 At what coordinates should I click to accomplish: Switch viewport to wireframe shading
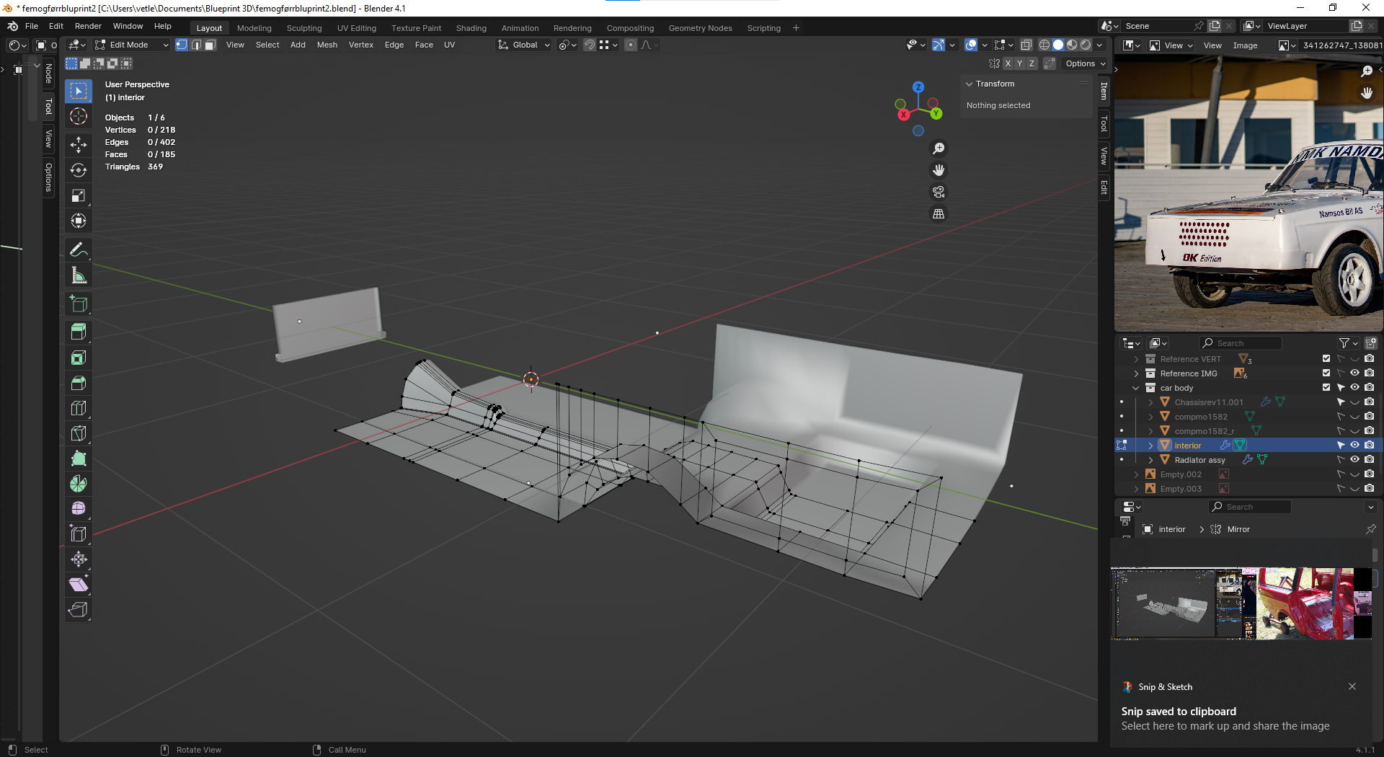[1044, 45]
